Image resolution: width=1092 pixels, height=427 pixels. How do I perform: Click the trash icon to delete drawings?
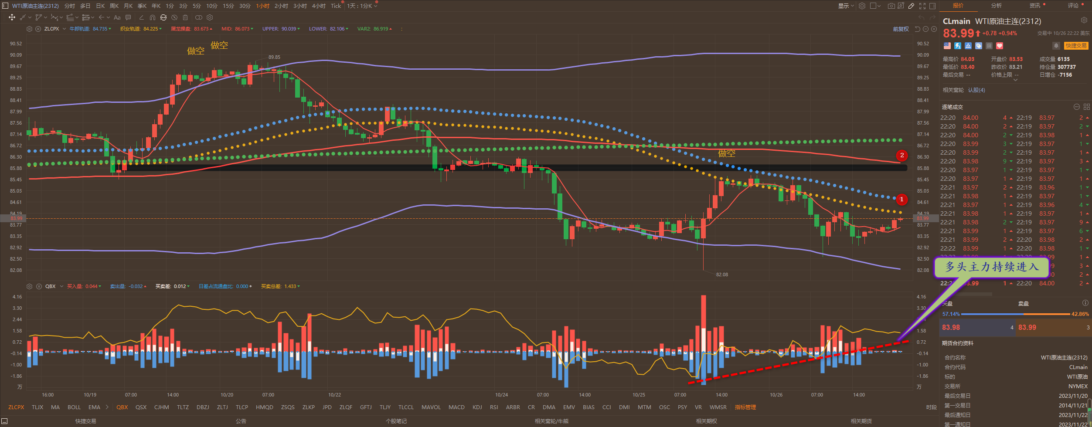[185, 18]
